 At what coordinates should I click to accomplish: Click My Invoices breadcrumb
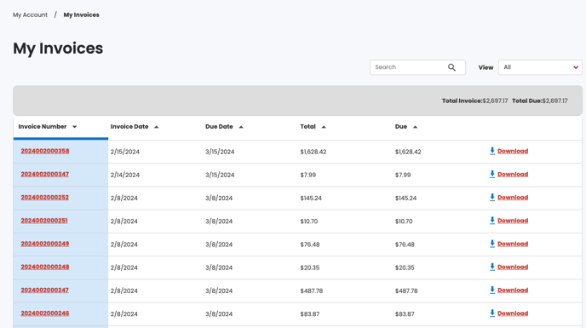[x=81, y=15]
